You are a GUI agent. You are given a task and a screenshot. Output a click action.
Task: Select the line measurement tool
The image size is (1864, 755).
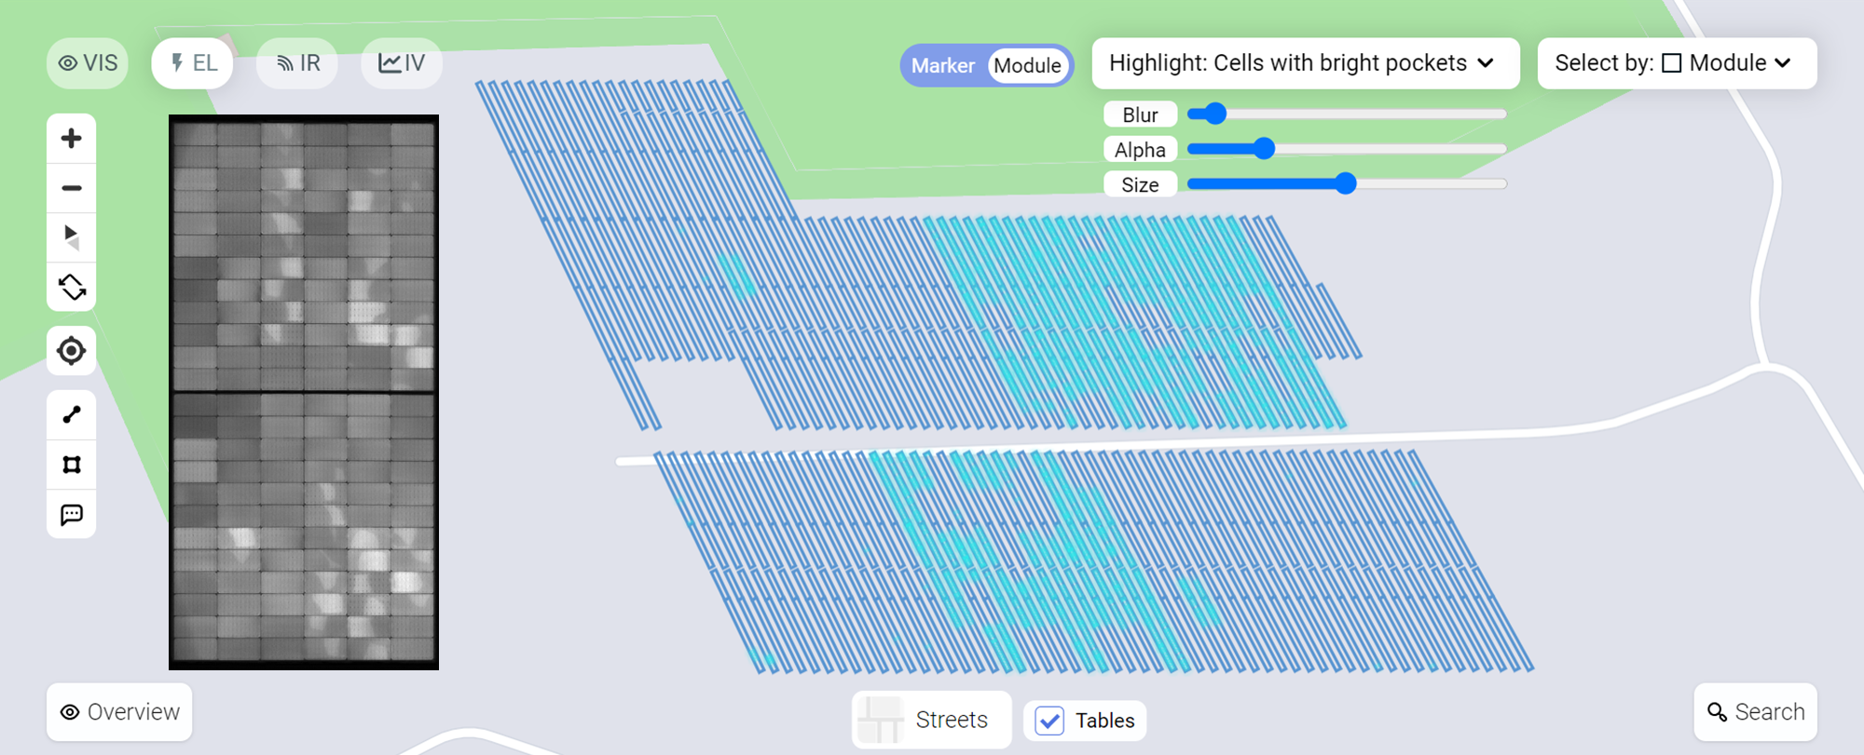pyautogui.click(x=72, y=415)
